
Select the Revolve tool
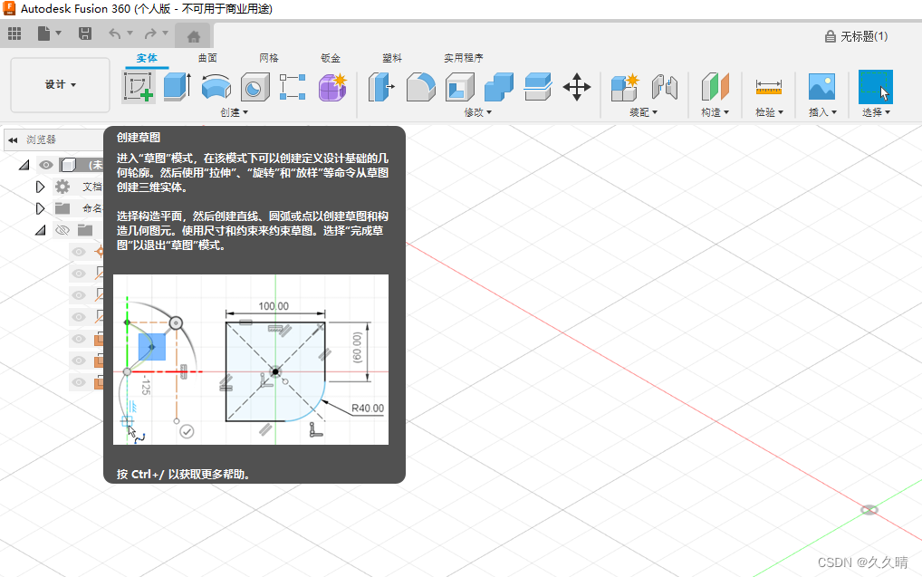[216, 87]
